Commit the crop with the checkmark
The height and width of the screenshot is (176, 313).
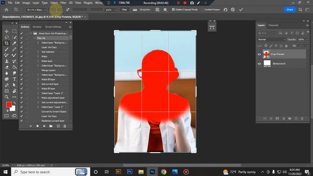[x=241, y=10]
